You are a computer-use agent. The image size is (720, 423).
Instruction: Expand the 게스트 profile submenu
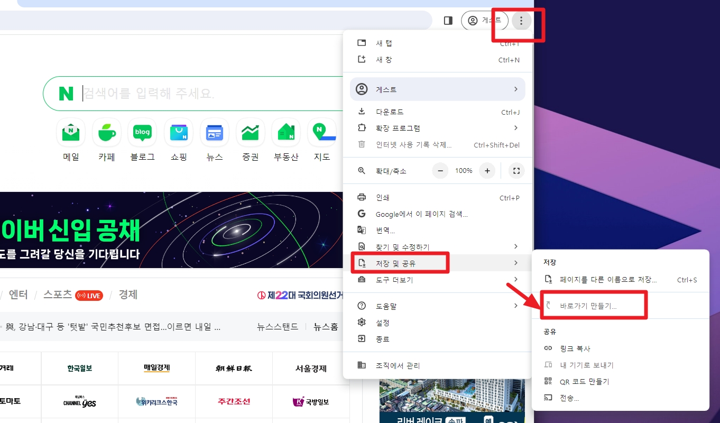437,89
